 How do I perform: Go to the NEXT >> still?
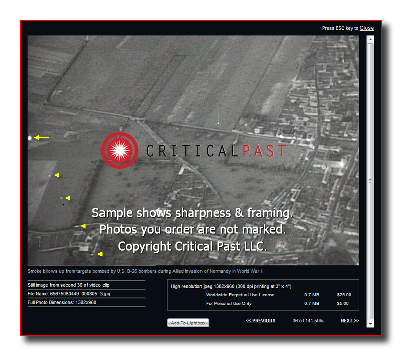click(x=350, y=321)
